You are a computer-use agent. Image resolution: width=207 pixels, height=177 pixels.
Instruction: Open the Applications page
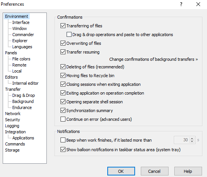[23, 138]
